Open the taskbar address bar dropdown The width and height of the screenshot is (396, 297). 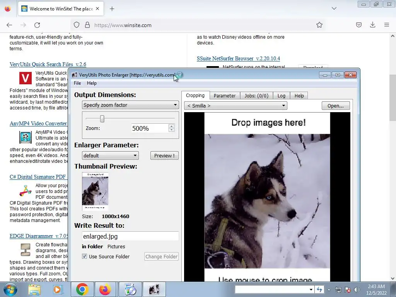coord(311,290)
